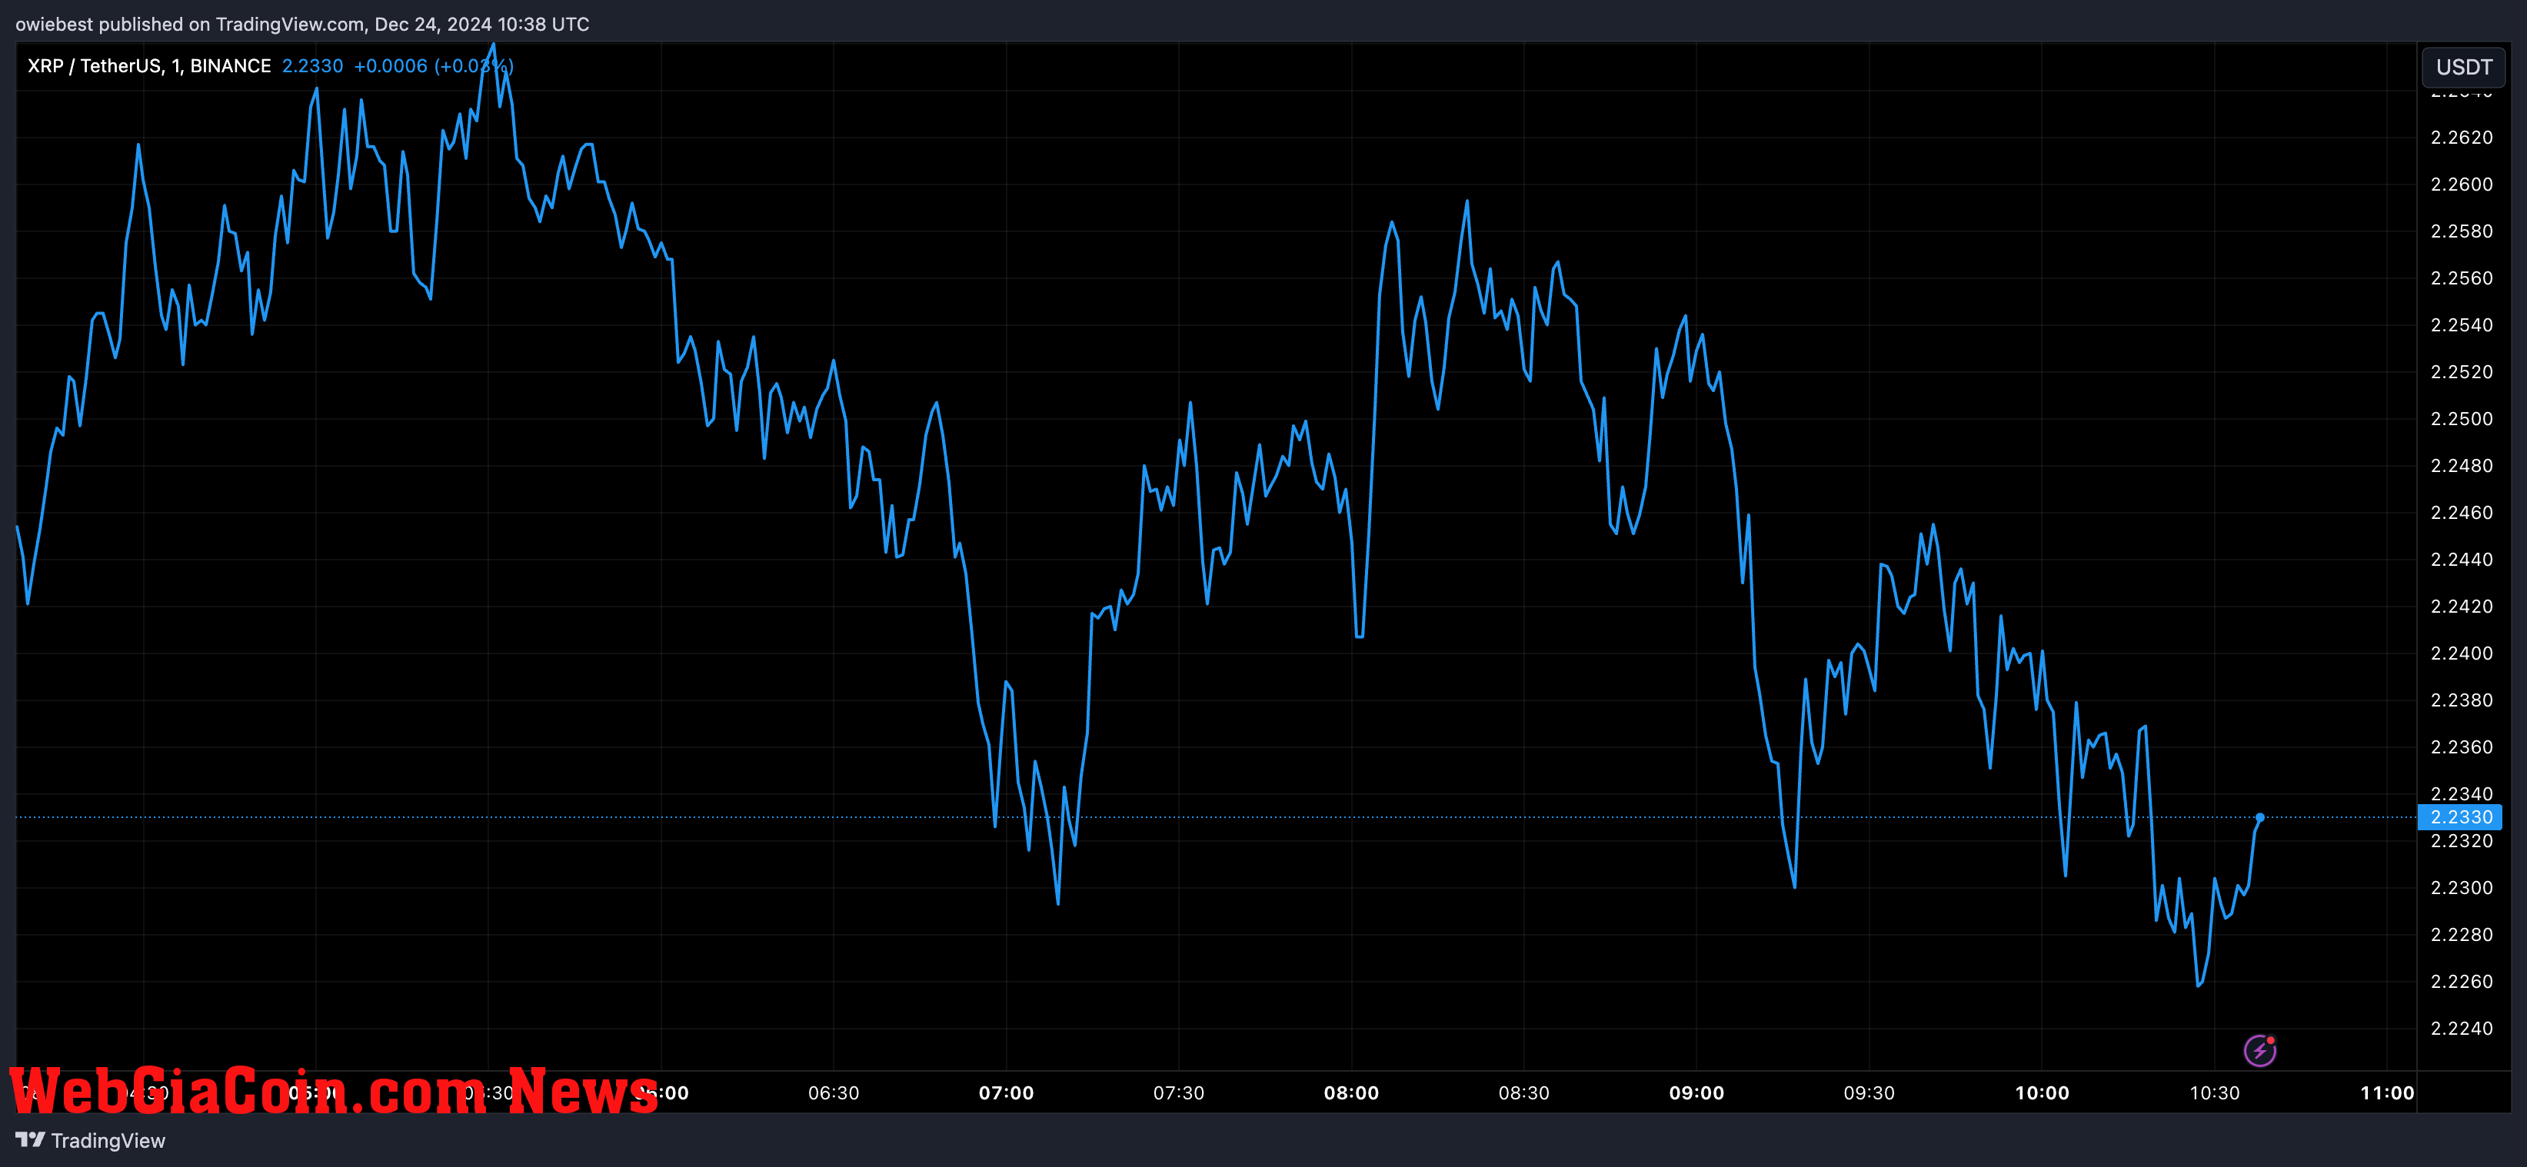Click the 2.2240 price axis label
This screenshot has height=1167, width=2527.
(2462, 1029)
